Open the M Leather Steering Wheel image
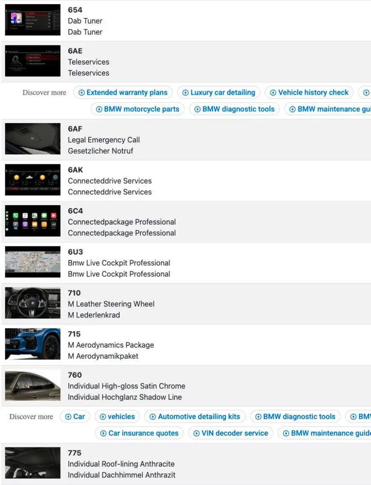This screenshot has height=485, width=371. click(x=32, y=303)
